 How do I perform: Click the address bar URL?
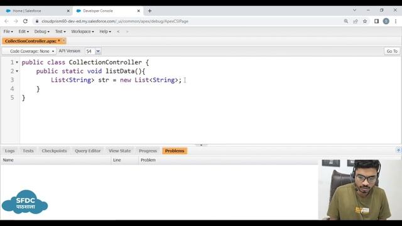tap(115, 21)
